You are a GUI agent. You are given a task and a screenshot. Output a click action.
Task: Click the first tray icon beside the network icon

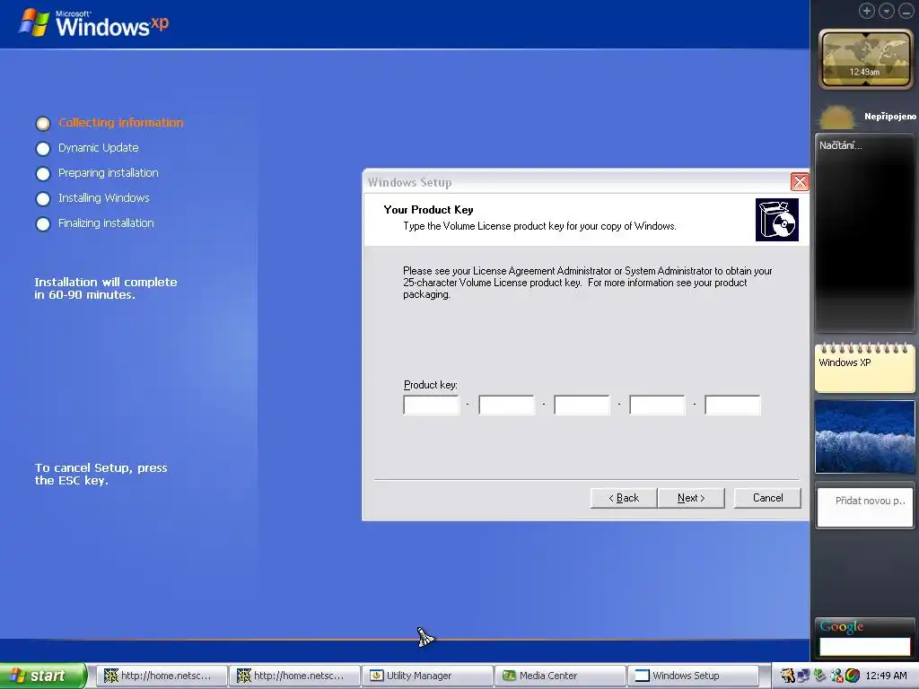(788, 676)
